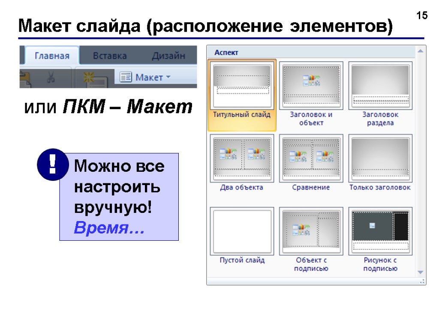Click the Время… text
Image resolution: width=439 pixels, height=329 pixels.
[x=109, y=227]
